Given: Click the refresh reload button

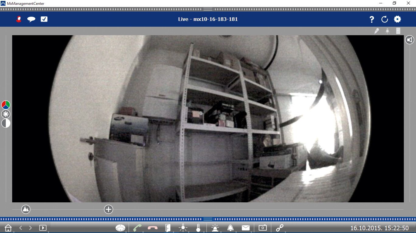Looking at the screenshot, I should pos(385,19).
